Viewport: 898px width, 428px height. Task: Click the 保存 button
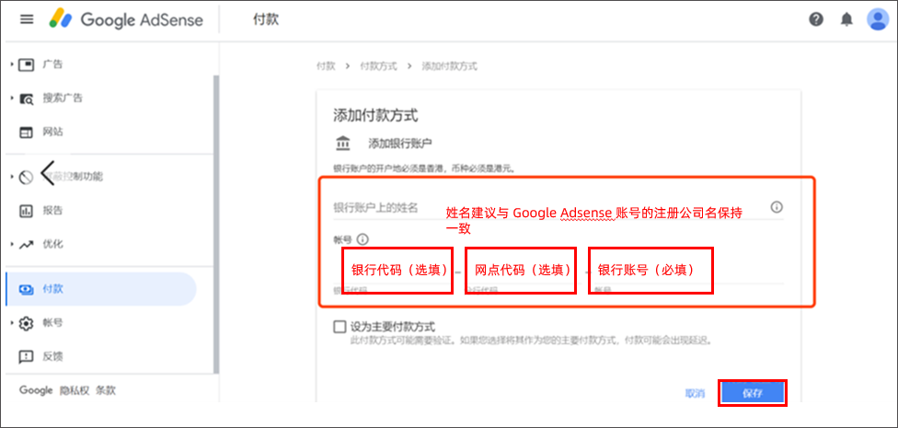(752, 393)
